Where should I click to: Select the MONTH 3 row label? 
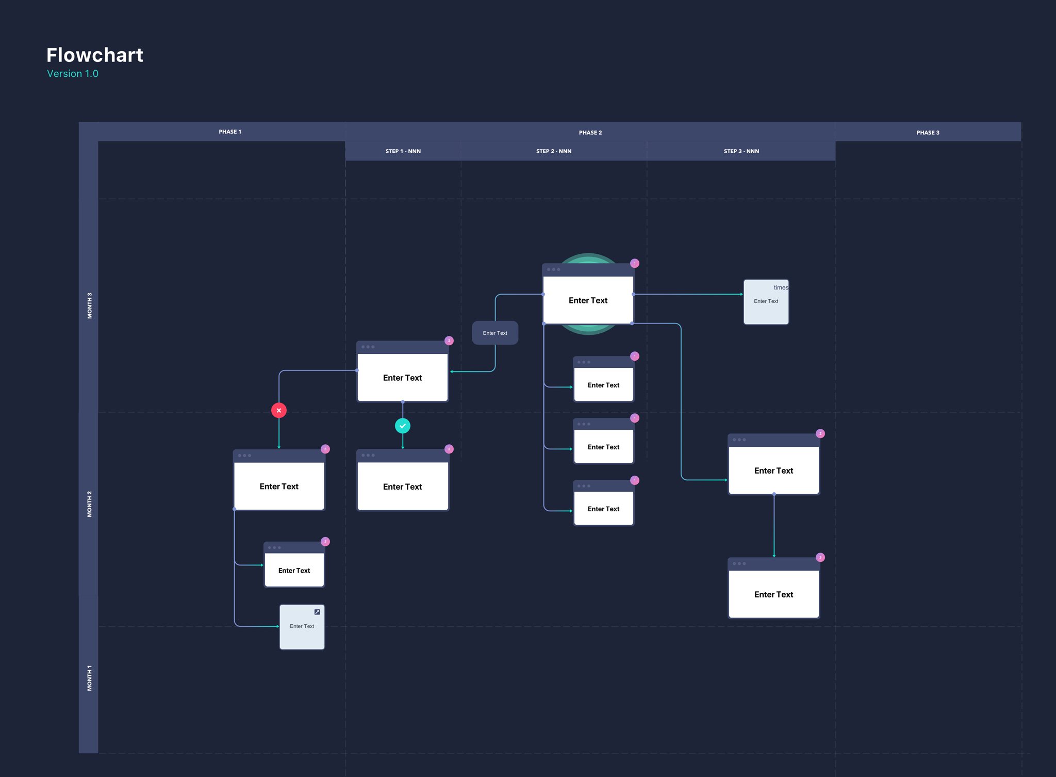click(89, 305)
